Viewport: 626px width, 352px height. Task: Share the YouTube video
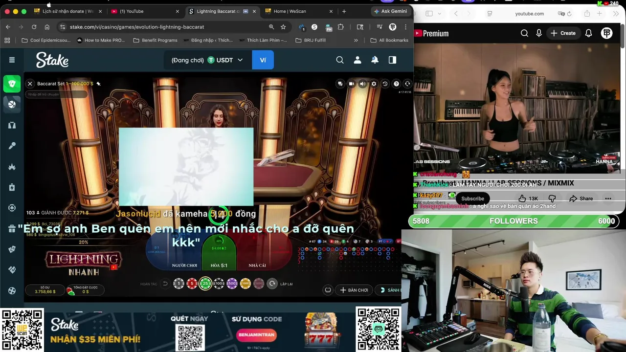(581, 198)
